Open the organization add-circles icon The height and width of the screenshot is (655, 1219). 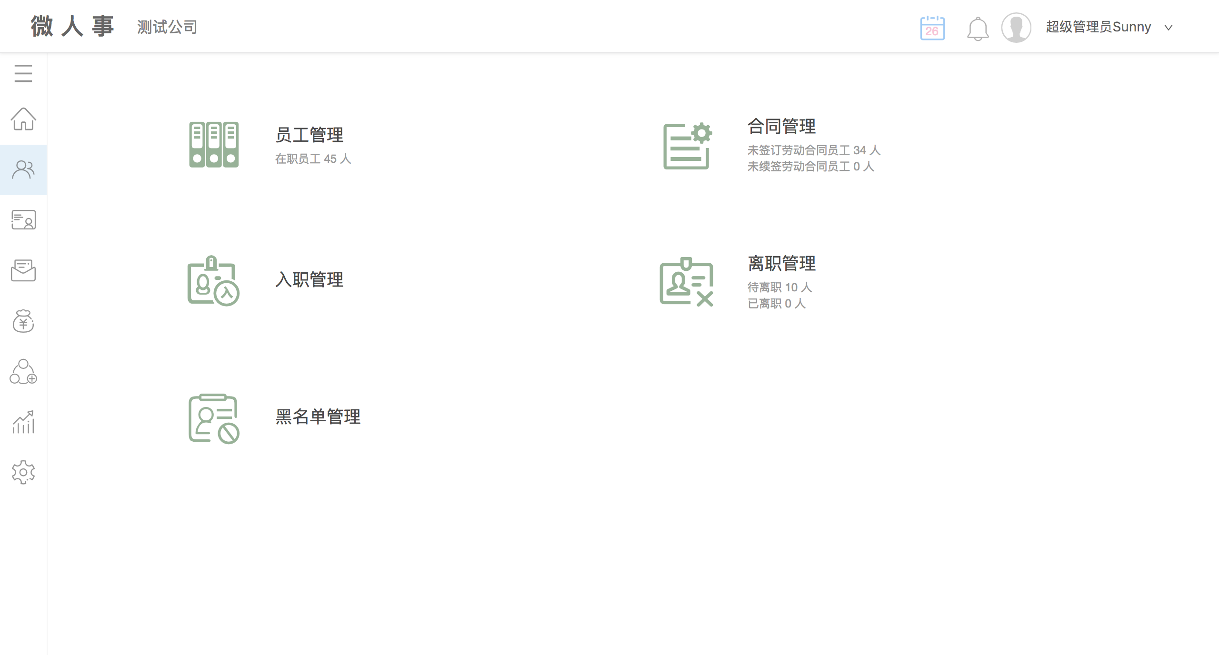[x=23, y=371]
